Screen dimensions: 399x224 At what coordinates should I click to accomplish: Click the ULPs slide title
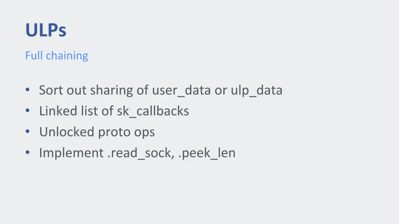pos(46,30)
